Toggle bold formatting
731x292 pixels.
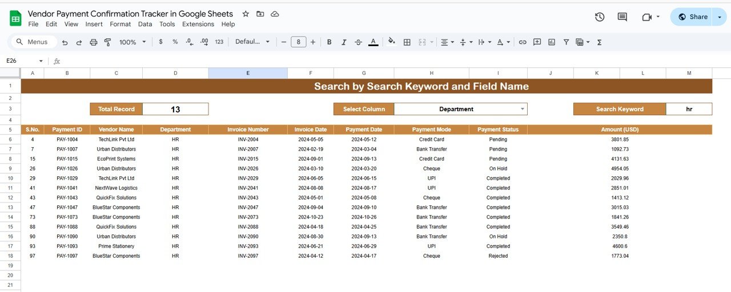pos(329,42)
